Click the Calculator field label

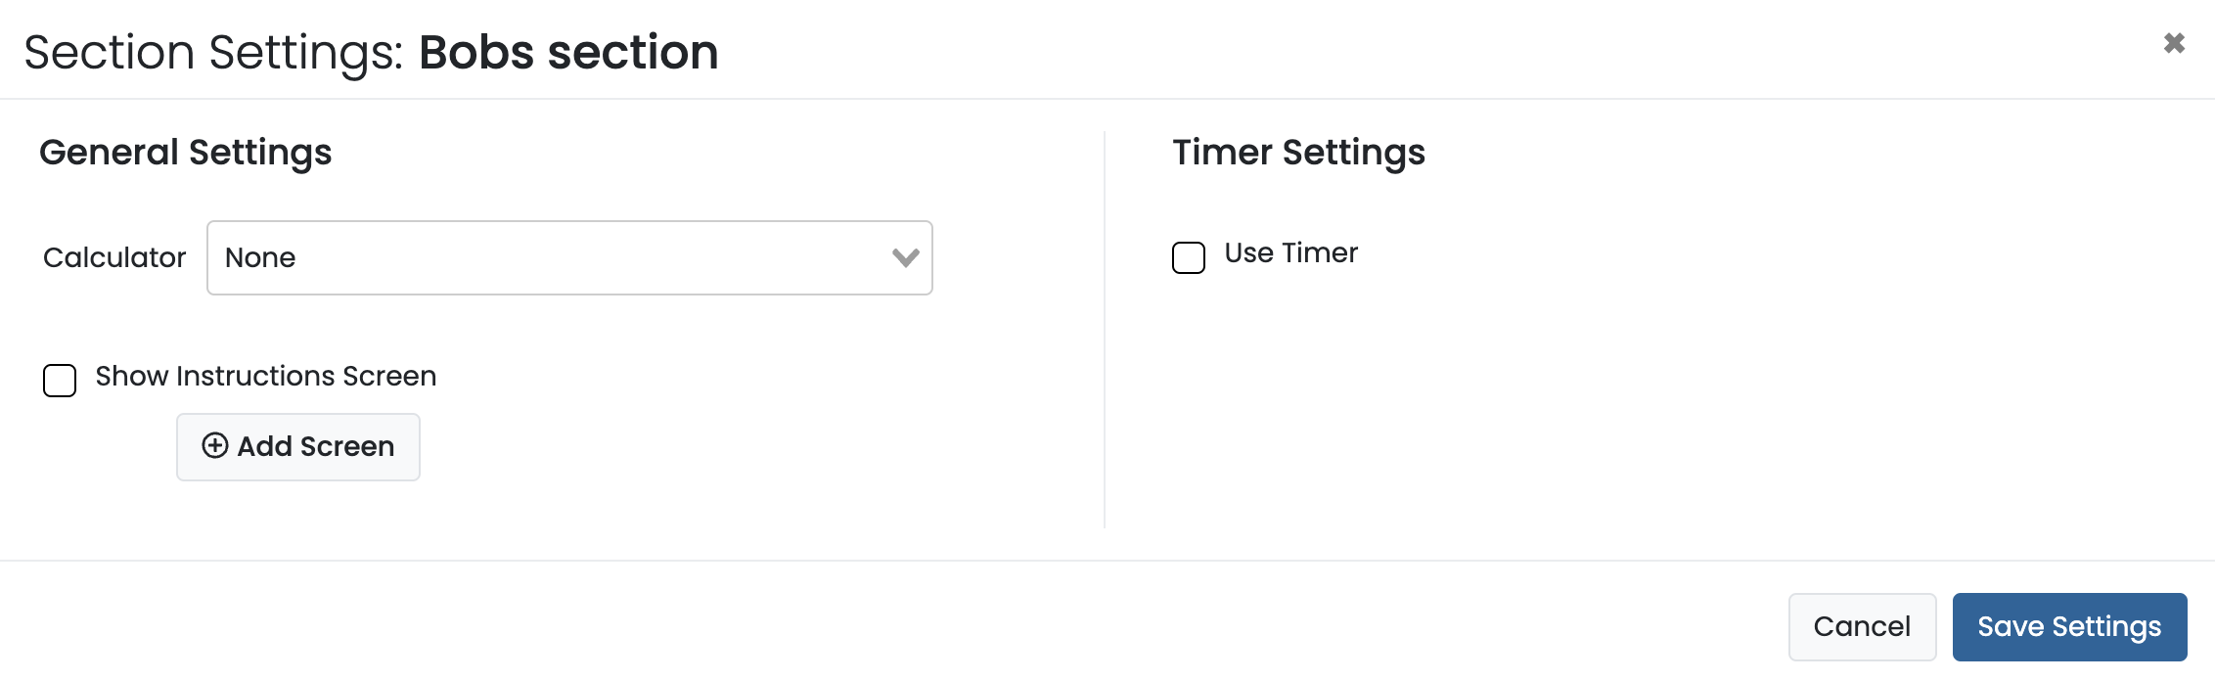[x=114, y=258]
